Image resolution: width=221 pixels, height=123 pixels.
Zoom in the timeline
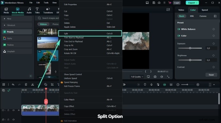(x=198, y=84)
